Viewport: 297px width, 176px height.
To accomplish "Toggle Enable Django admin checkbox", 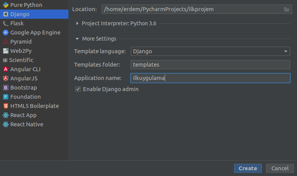I will [78, 89].
